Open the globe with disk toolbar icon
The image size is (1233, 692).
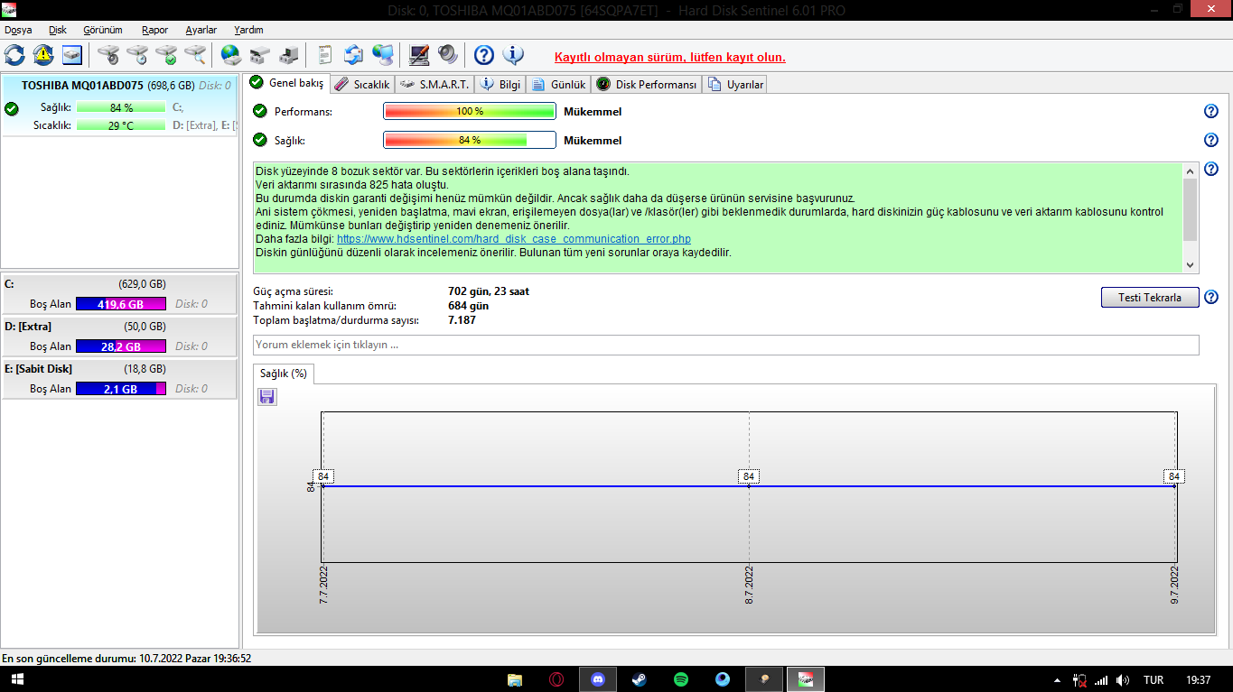tap(231, 55)
